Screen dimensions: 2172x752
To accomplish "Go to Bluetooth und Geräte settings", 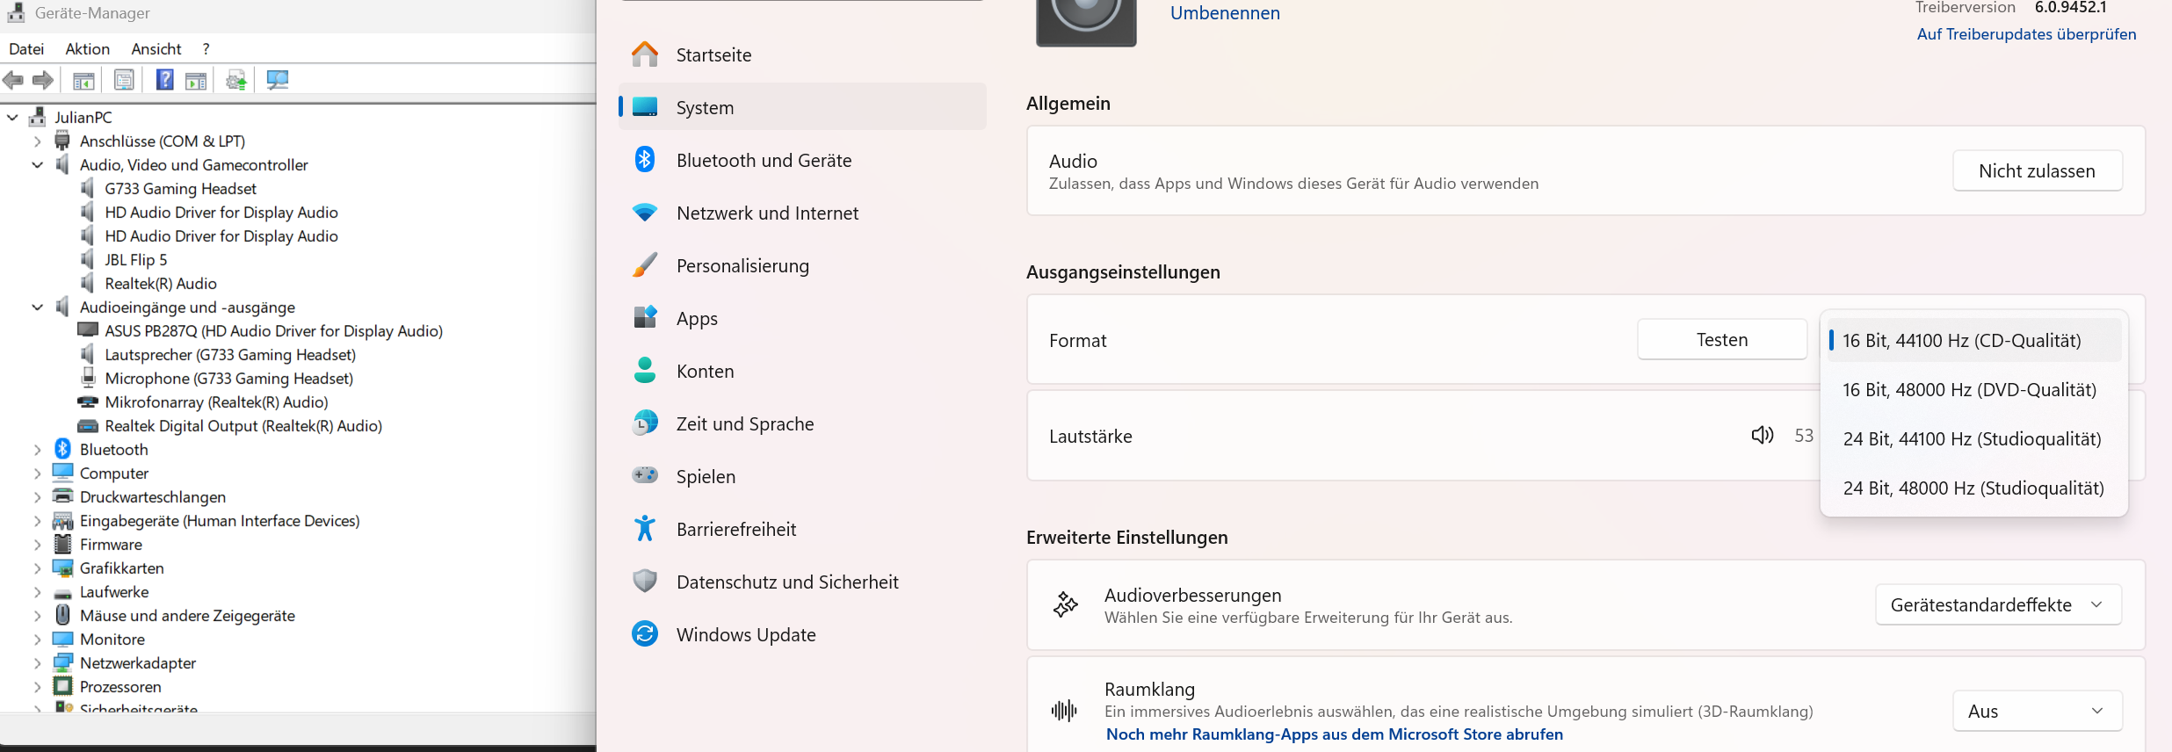I will click(764, 160).
